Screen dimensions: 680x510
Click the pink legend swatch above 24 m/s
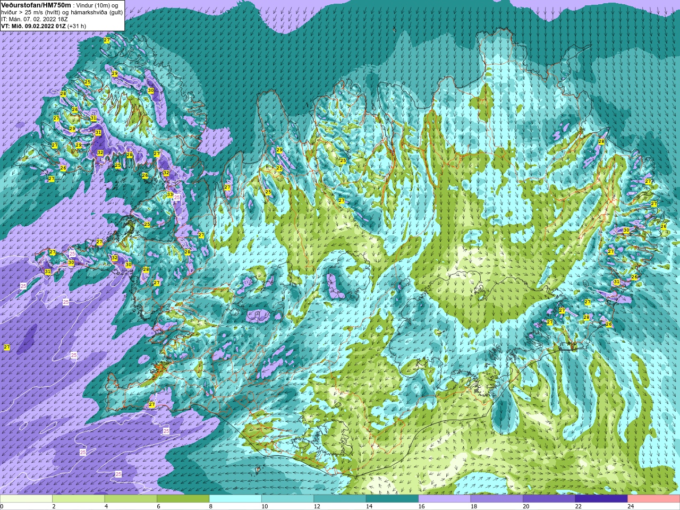(x=653, y=499)
